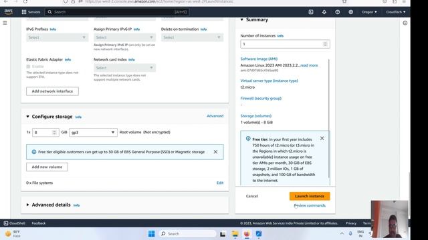Open the CloudShell icon in top bar
Viewport: 428px width, 240px height.
click(311, 12)
